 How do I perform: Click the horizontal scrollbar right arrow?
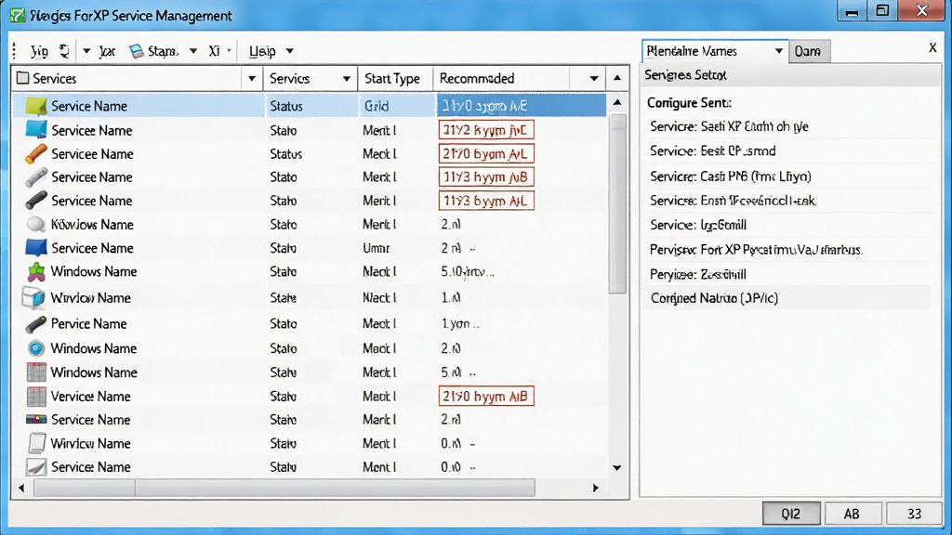click(596, 488)
